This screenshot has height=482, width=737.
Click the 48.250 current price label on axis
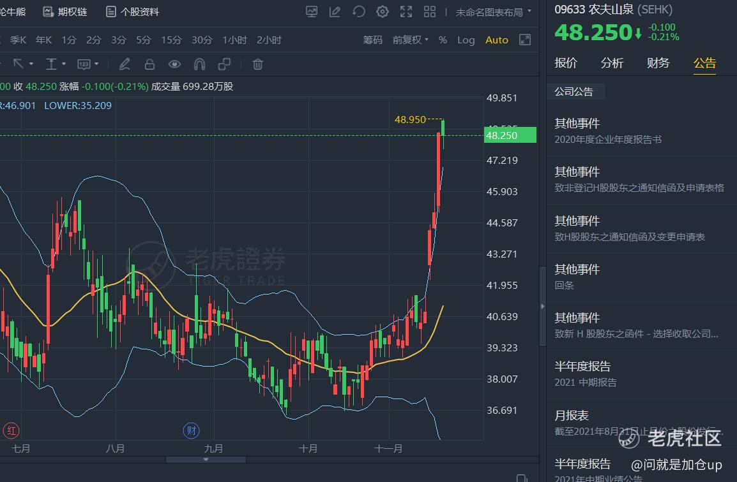[x=510, y=135]
